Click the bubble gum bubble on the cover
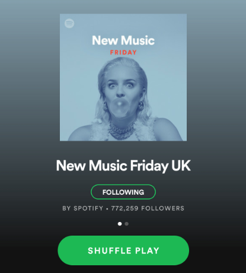The width and height of the screenshot is (246, 273). point(120,106)
